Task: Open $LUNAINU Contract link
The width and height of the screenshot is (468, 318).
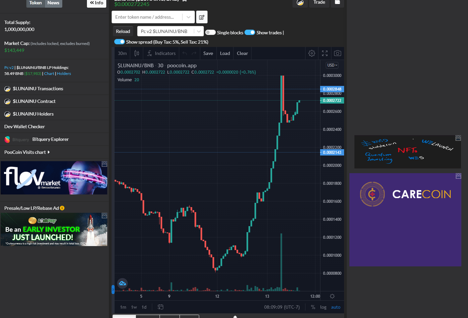Action: (34, 101)
